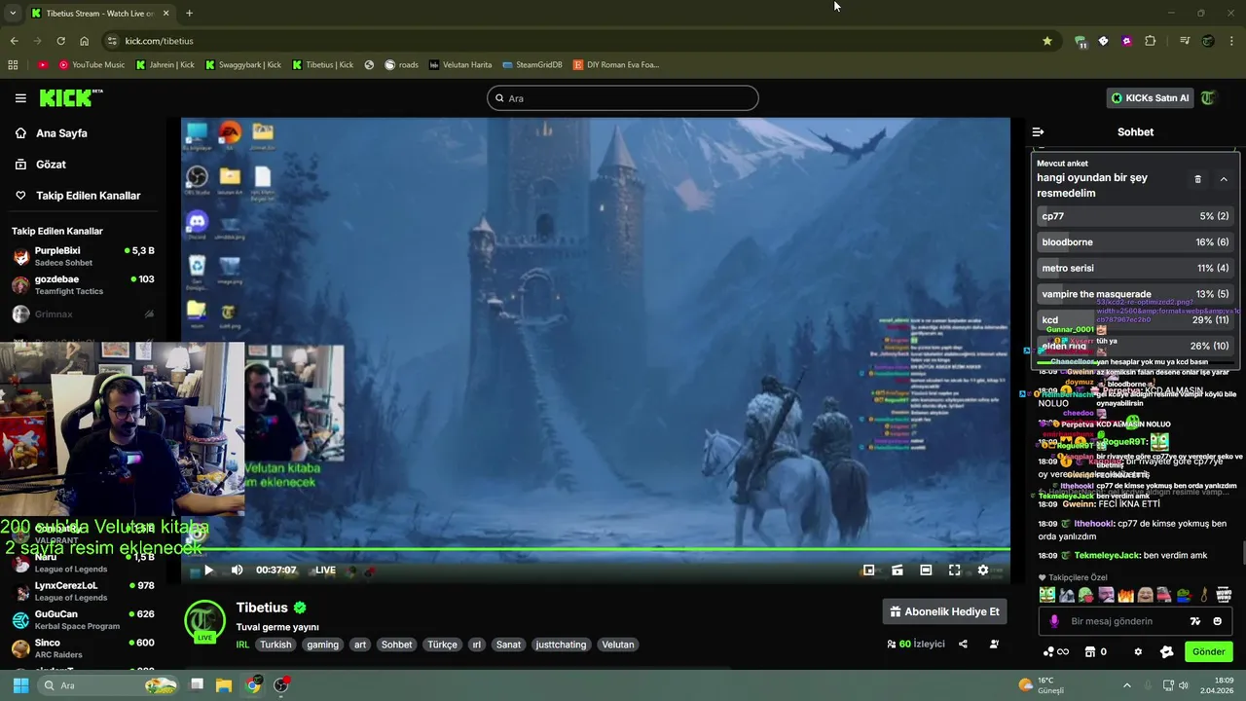Delete the current poll with trash icon
This screenshot has width=1246, height=701.
click(1197, 179)
